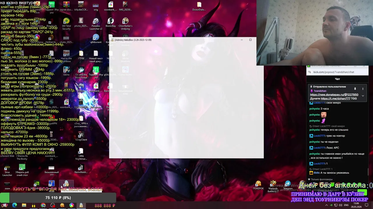Launch Warlords Battlecry 2 shortcut
This screenshot has height=209, width=373.
[273, 186]
